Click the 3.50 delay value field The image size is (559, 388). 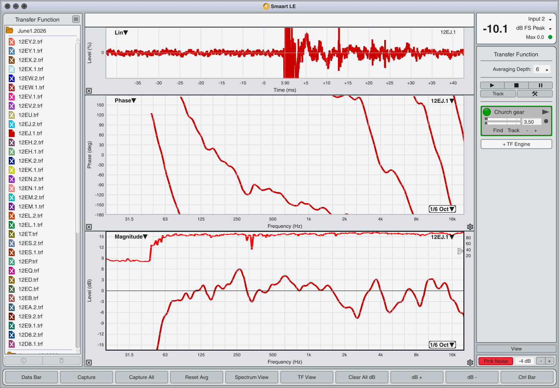coord(532,122)
